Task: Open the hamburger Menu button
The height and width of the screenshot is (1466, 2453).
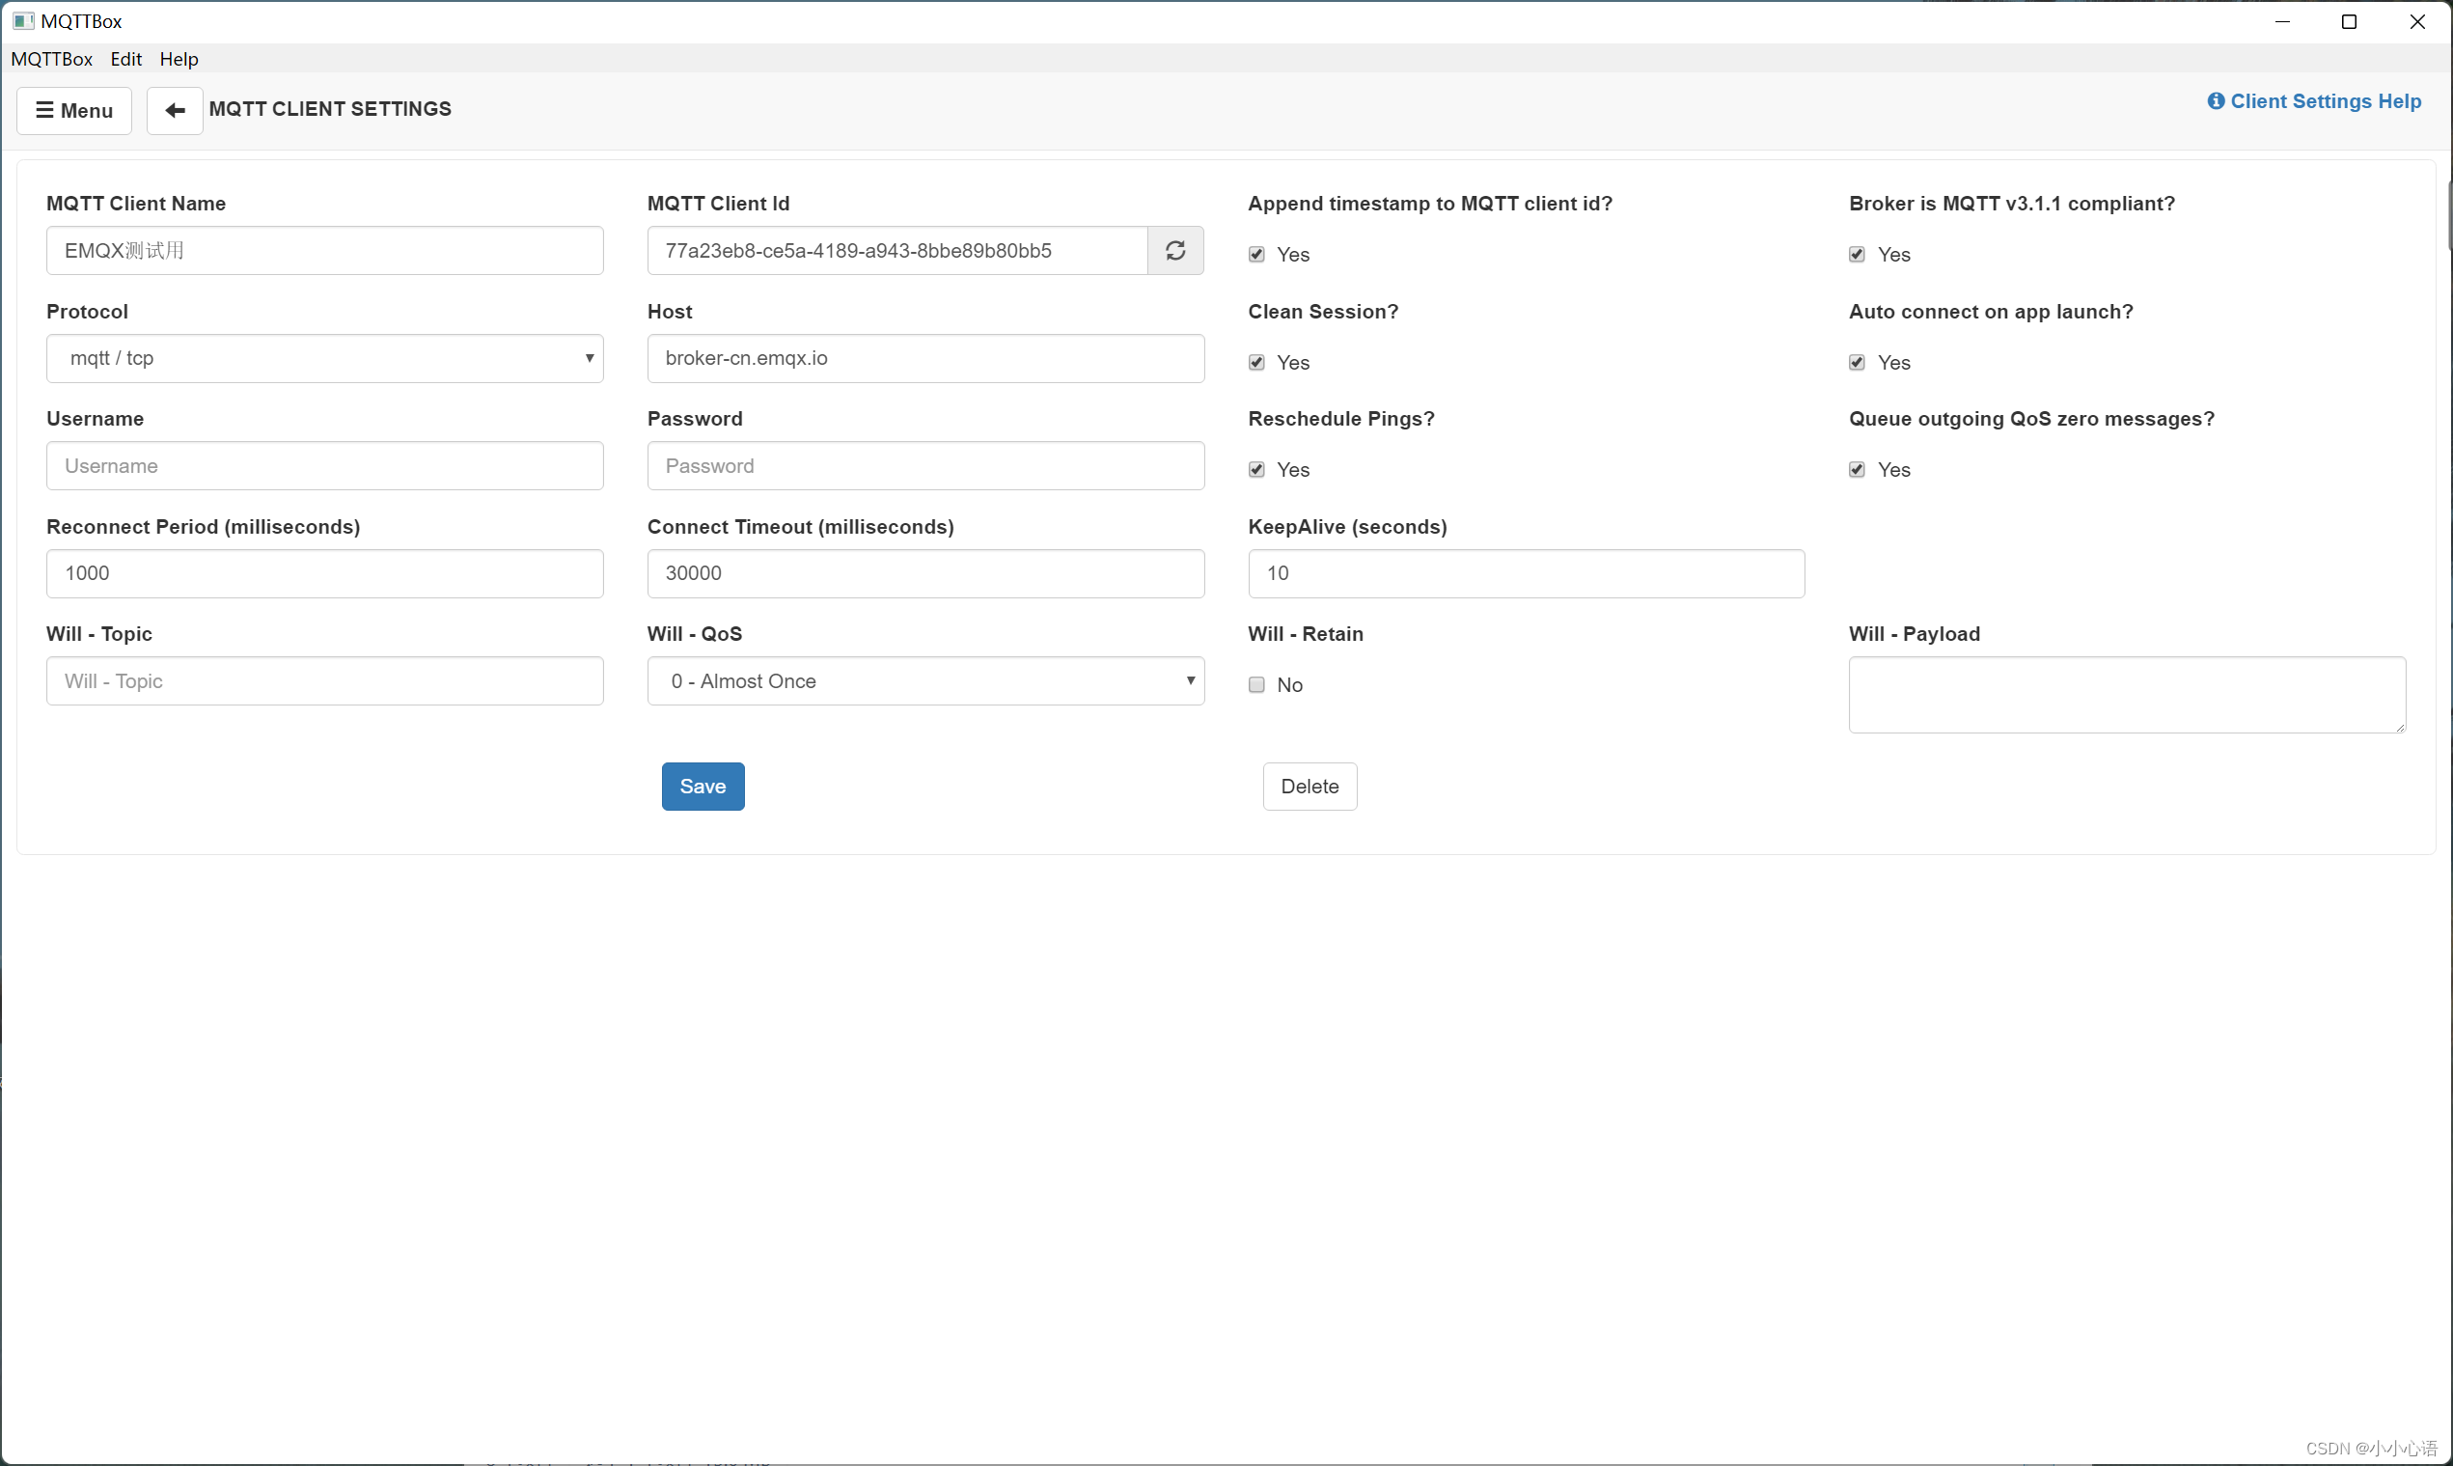Action: [x=74, y=110]
